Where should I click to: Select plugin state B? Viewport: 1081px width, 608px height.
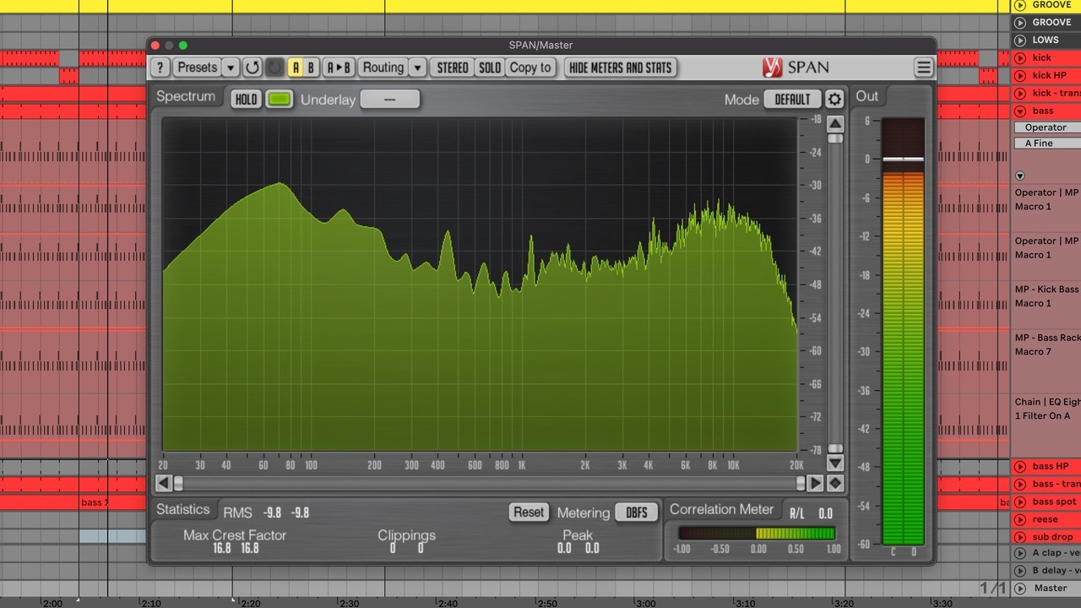(311, 68)
